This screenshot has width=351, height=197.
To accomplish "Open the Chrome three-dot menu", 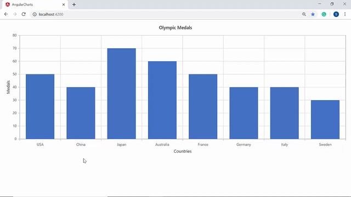I will pyautogui.click(x=345, y=14).
